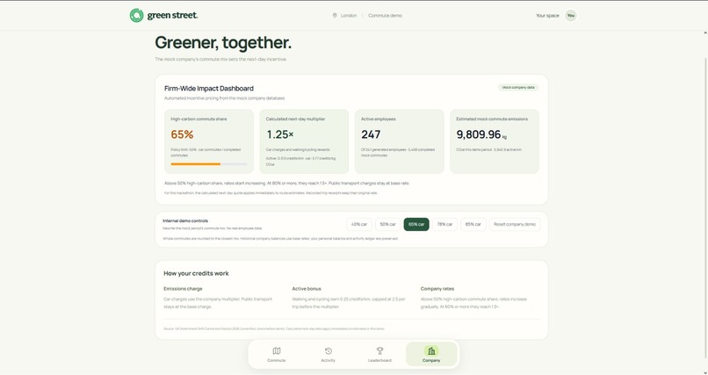Select the 50% car demo preset
Image resolution: width=708 pixels, height=375 pixels.
pos(388,224)
